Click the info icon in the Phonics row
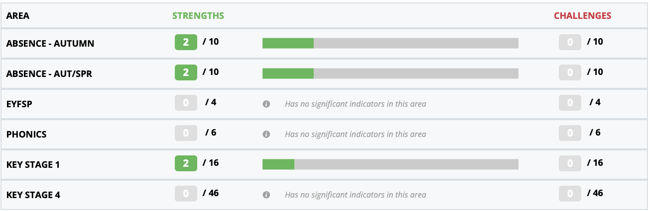650x211 pixels. (x=266, y=135)
